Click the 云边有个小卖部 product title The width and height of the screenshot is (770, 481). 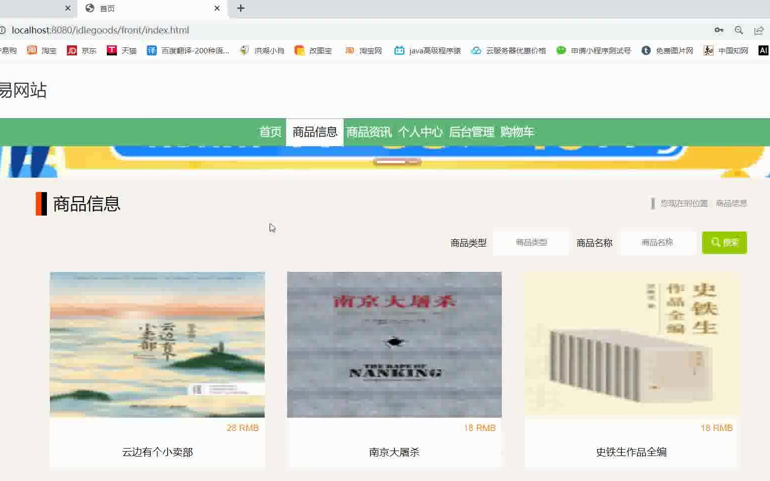(157, 452)
